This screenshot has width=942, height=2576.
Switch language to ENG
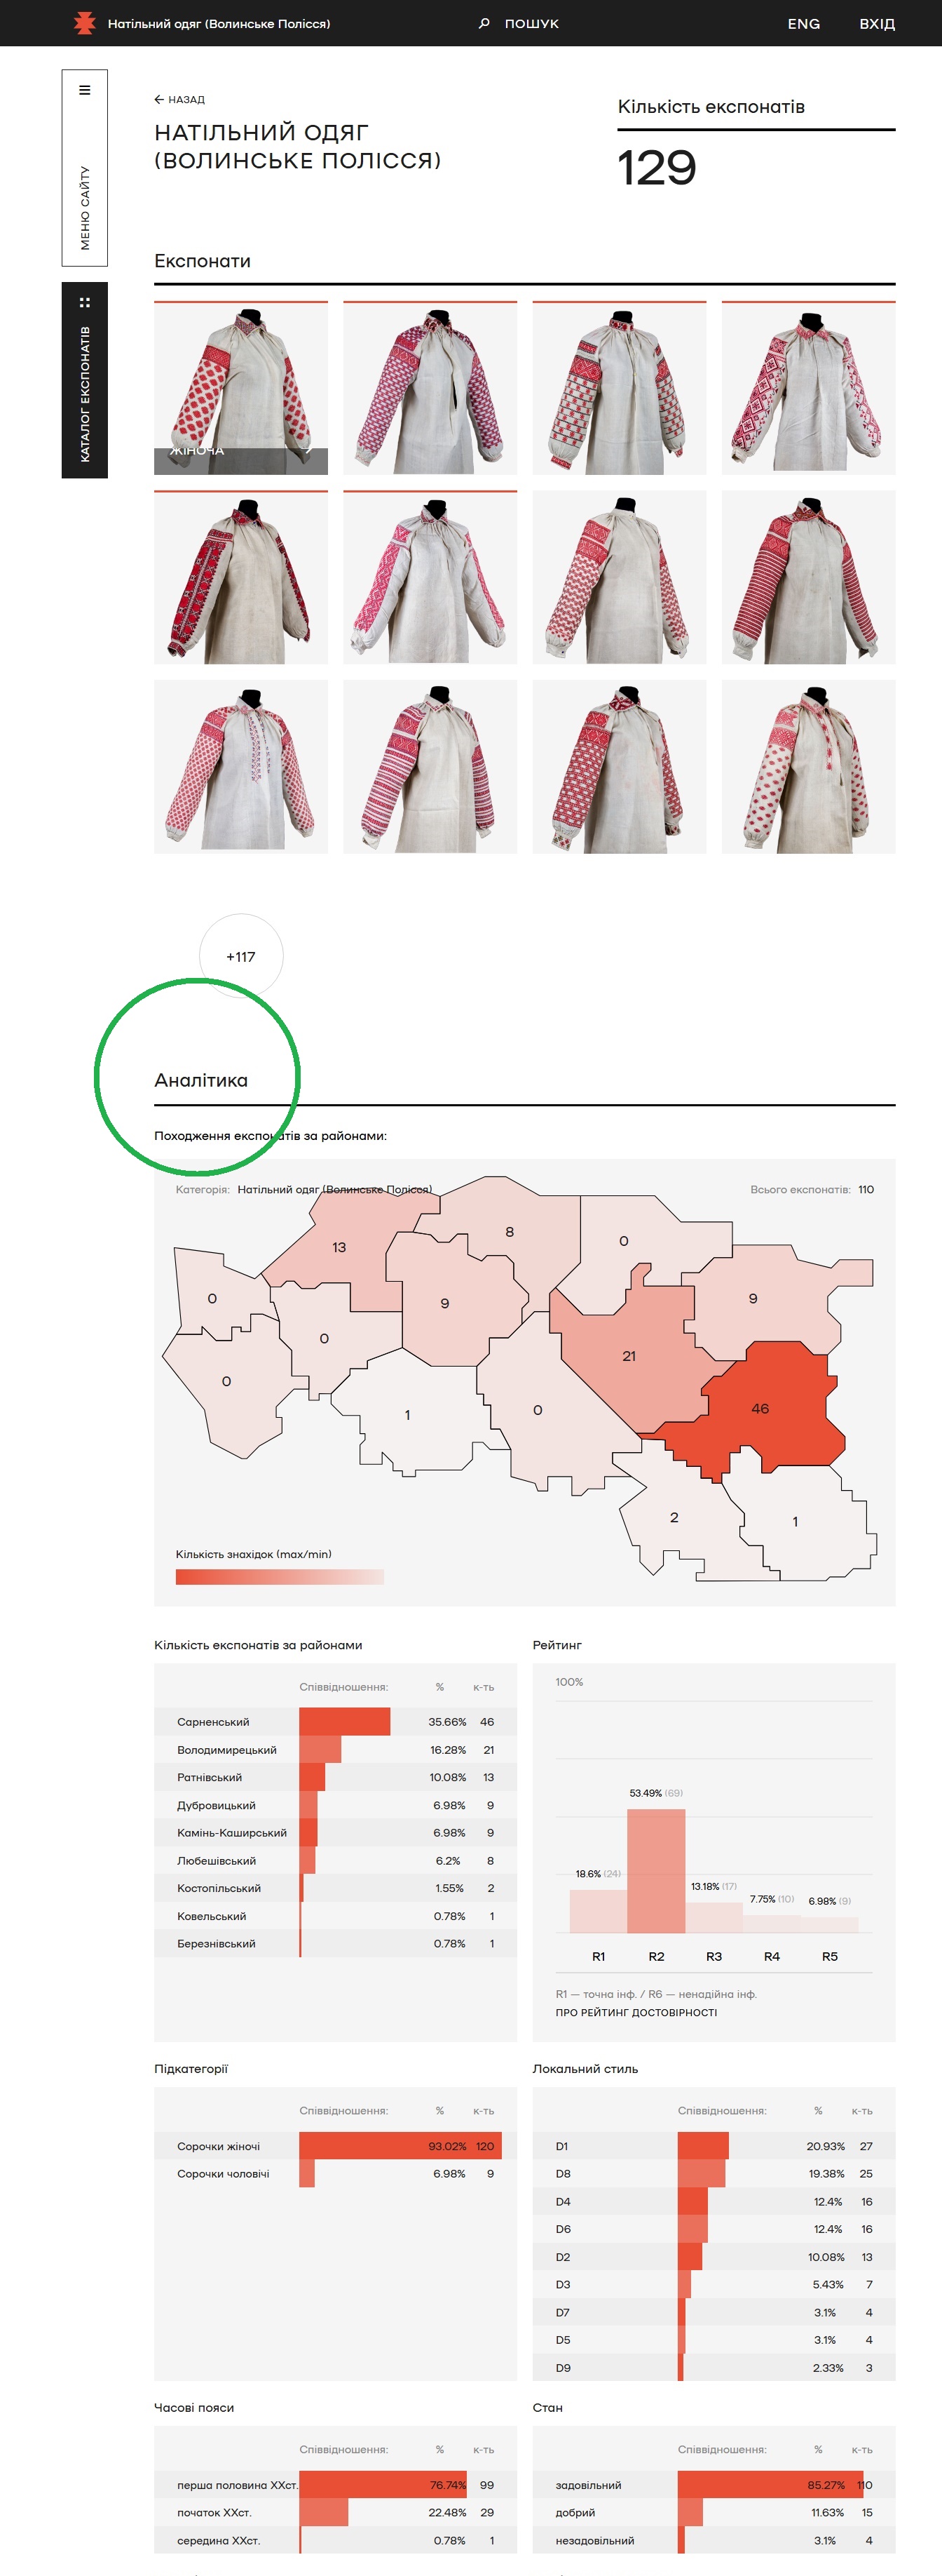click(x=803, y=24)
